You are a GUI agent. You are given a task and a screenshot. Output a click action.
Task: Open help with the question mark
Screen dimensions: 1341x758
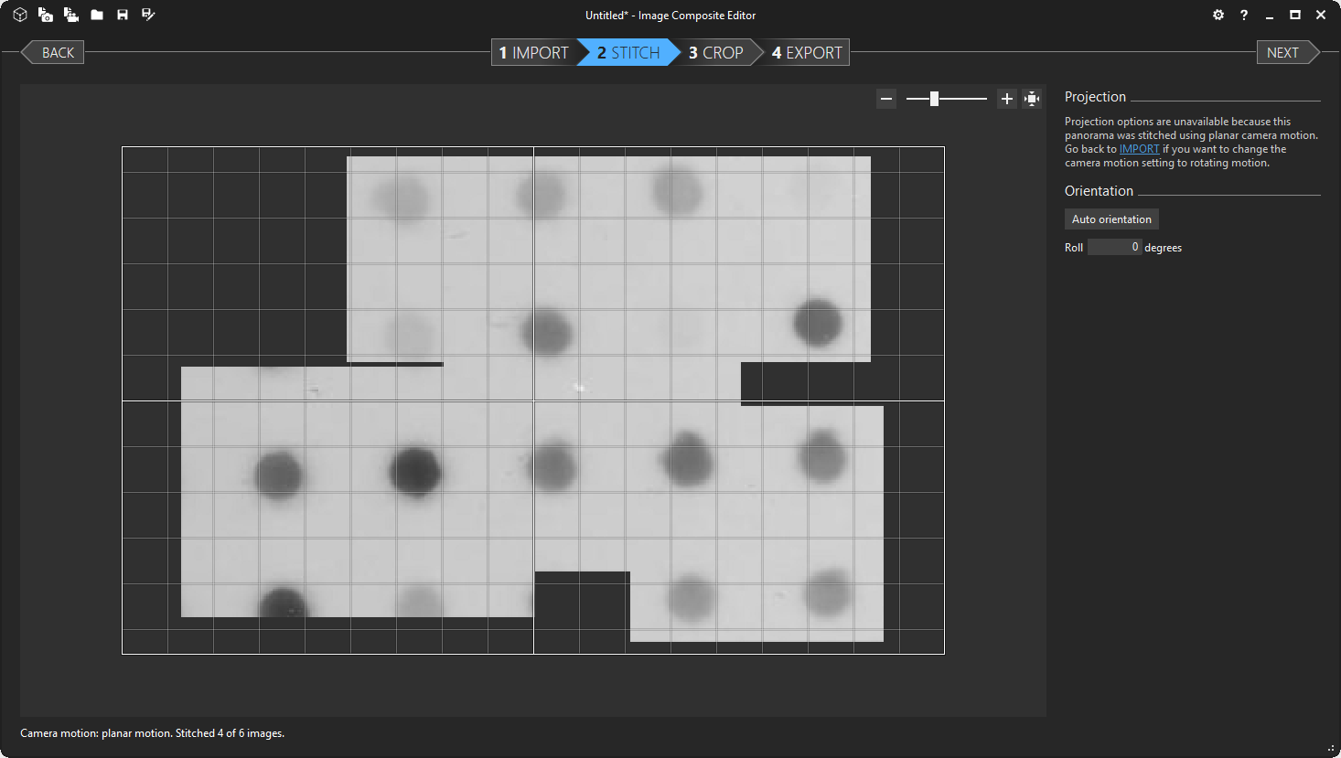click(x=1244, y=15)
